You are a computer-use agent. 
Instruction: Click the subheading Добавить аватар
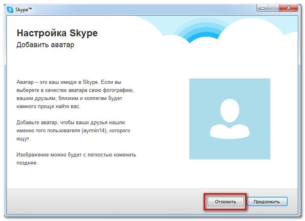[45, 44]
